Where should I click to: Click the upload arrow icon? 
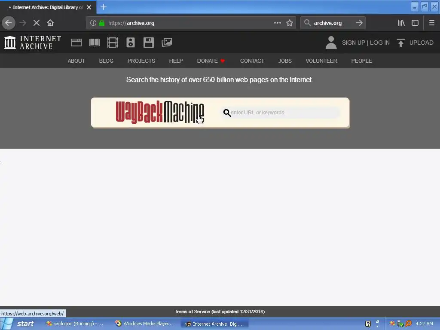[x=401, y=43]
